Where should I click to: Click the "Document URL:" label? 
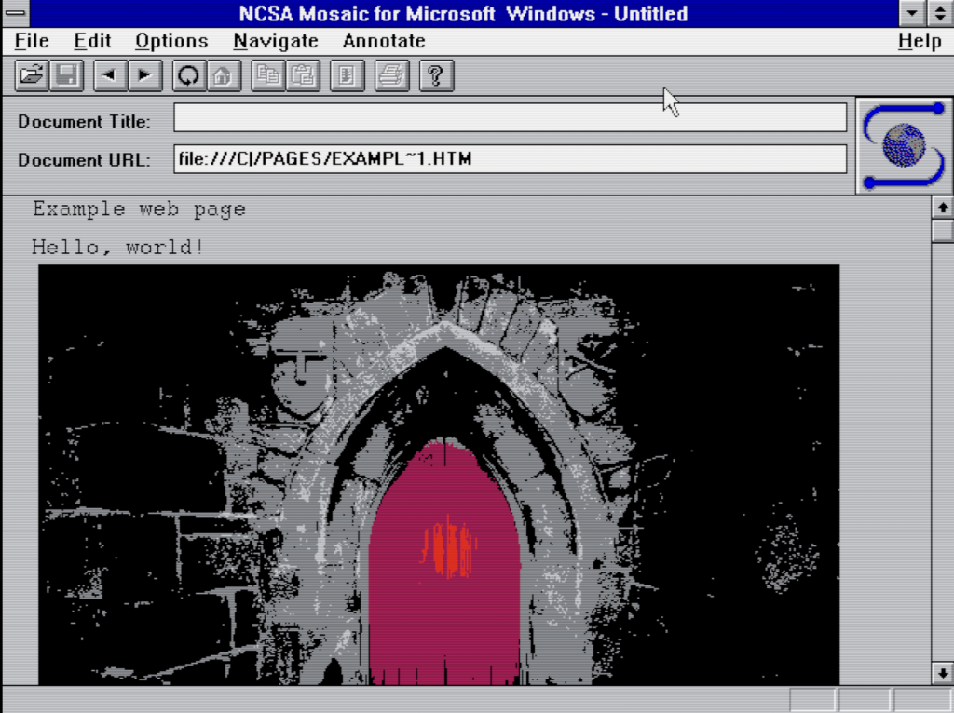(84, 160)
